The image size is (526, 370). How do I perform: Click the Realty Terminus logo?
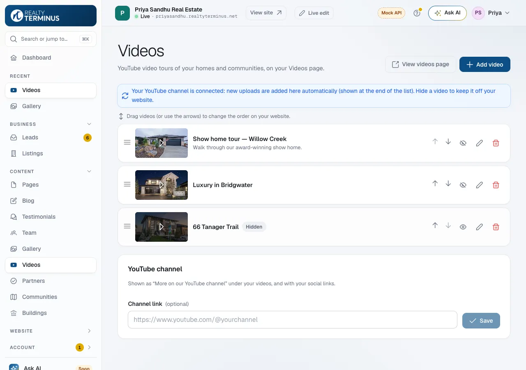point(51,16)
